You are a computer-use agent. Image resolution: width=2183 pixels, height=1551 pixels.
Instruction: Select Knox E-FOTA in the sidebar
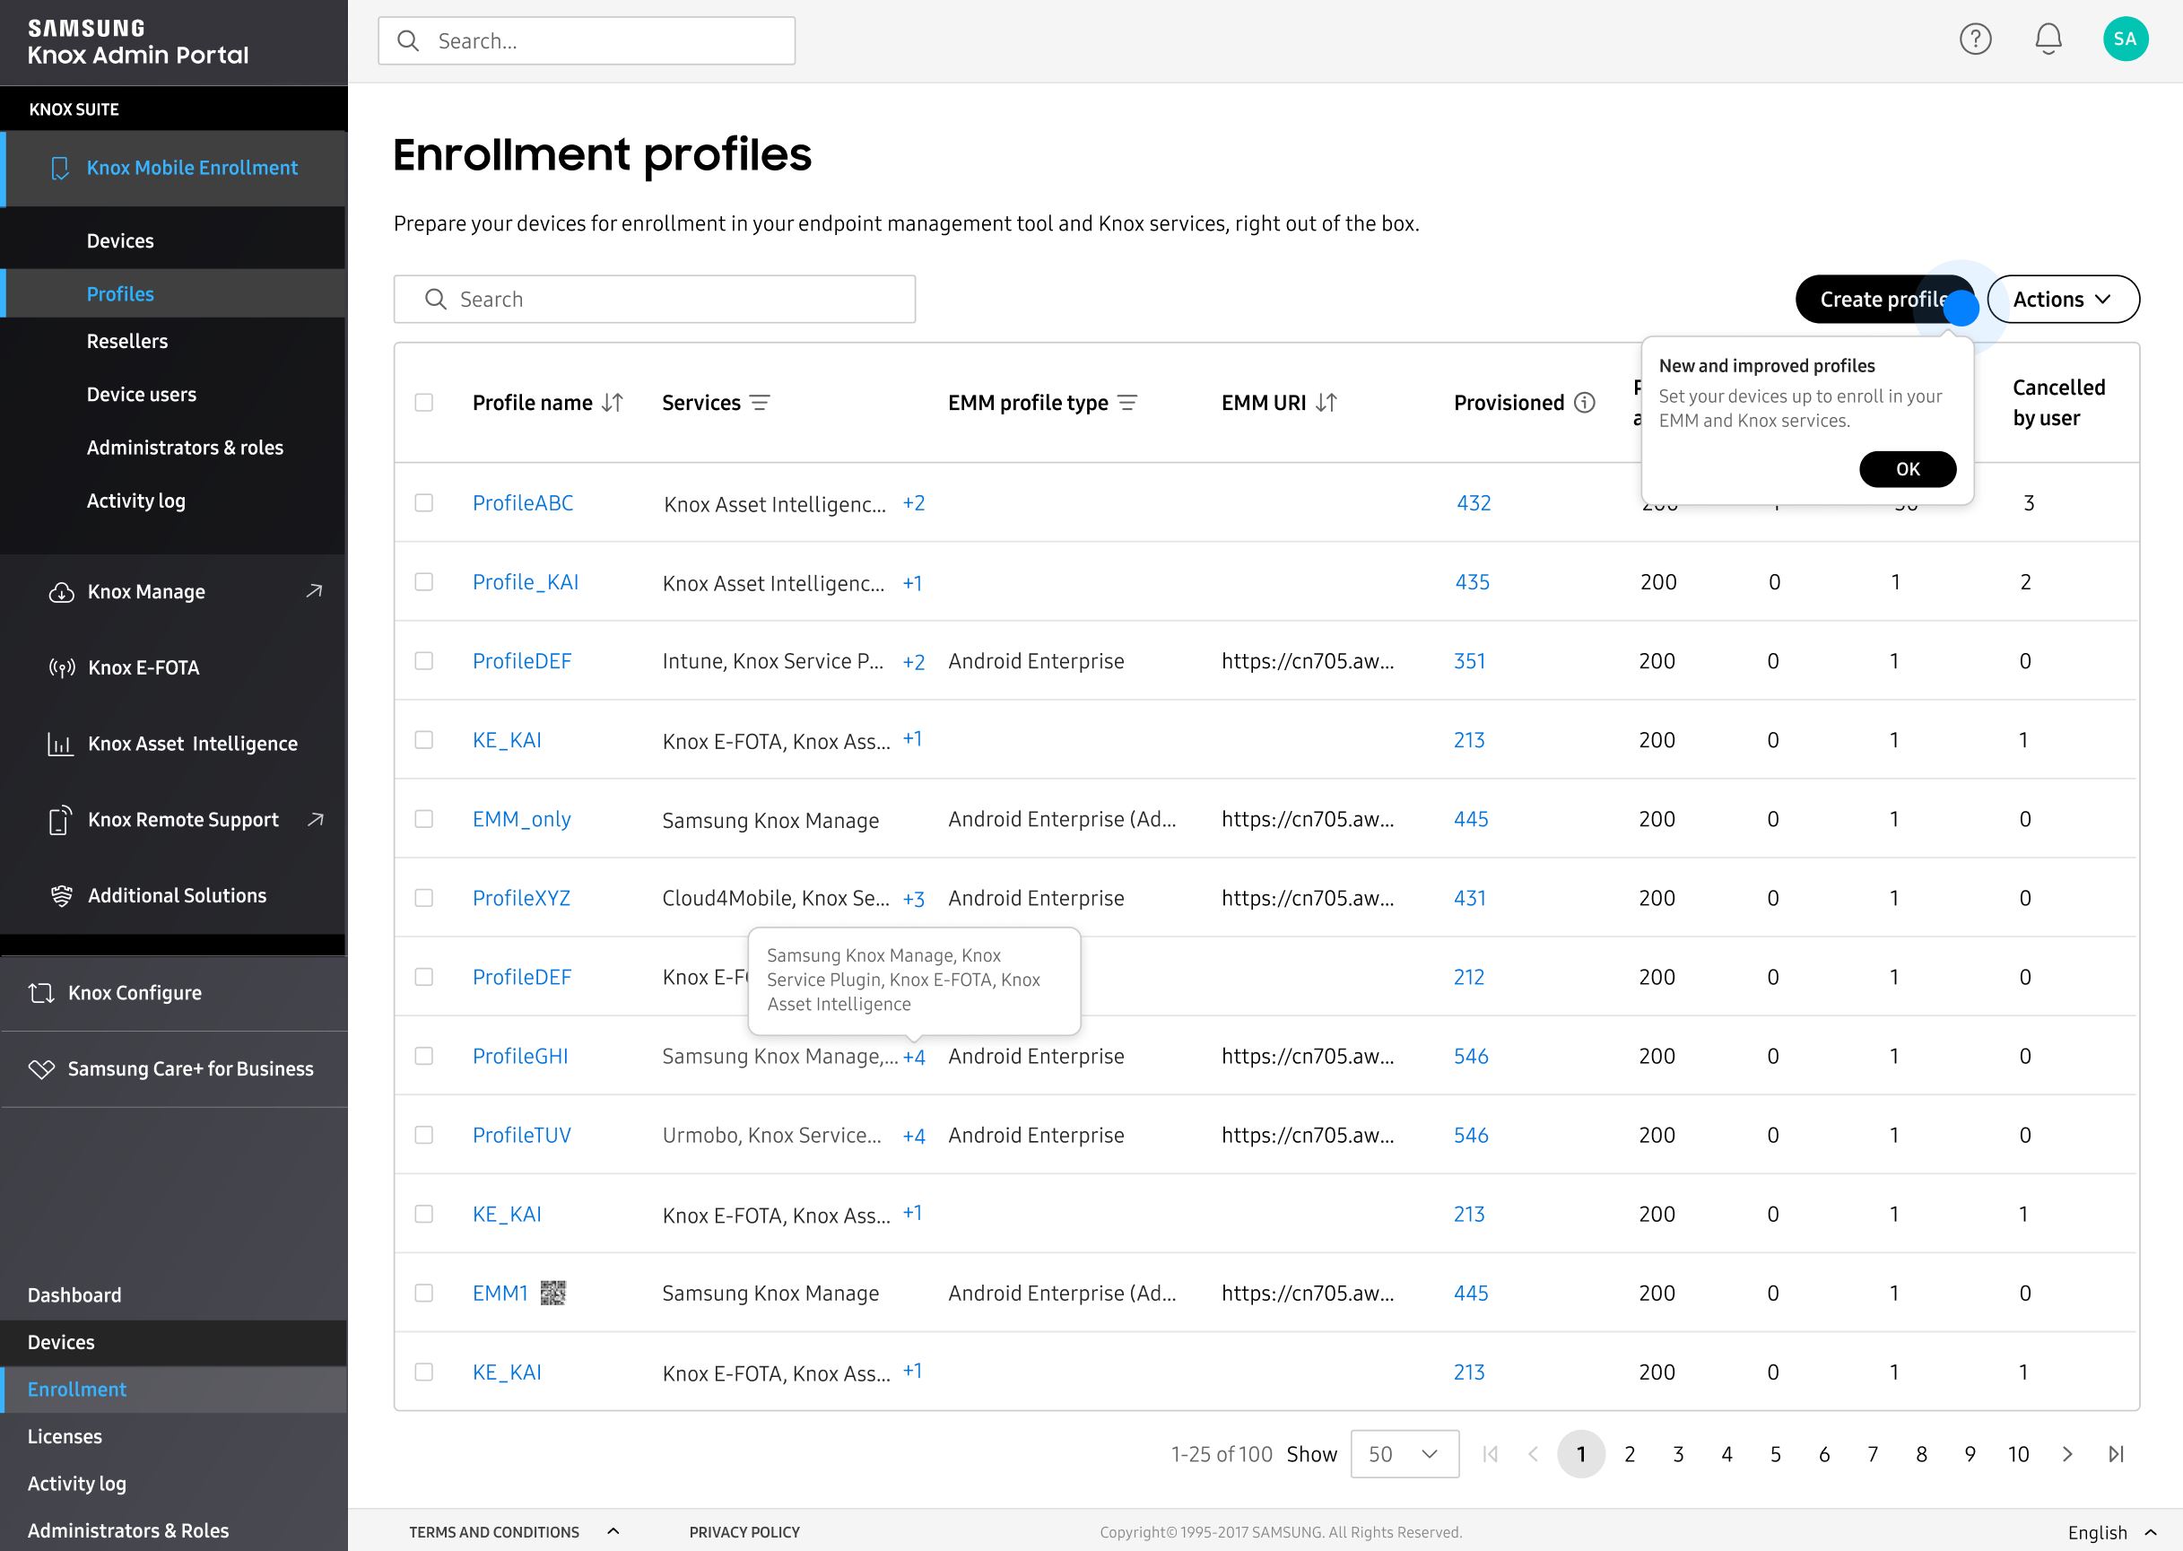pos(143,667)
